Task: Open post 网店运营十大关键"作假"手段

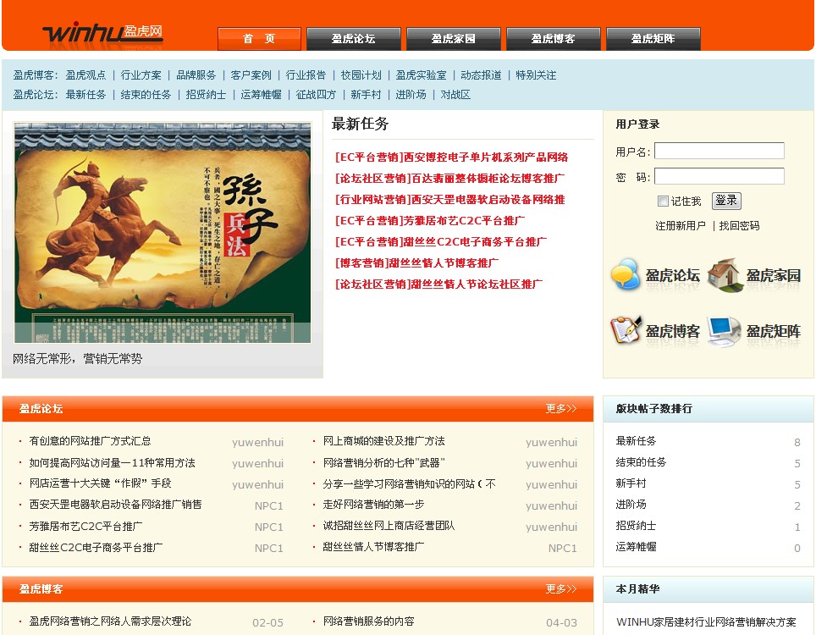Action: (100, 483)
